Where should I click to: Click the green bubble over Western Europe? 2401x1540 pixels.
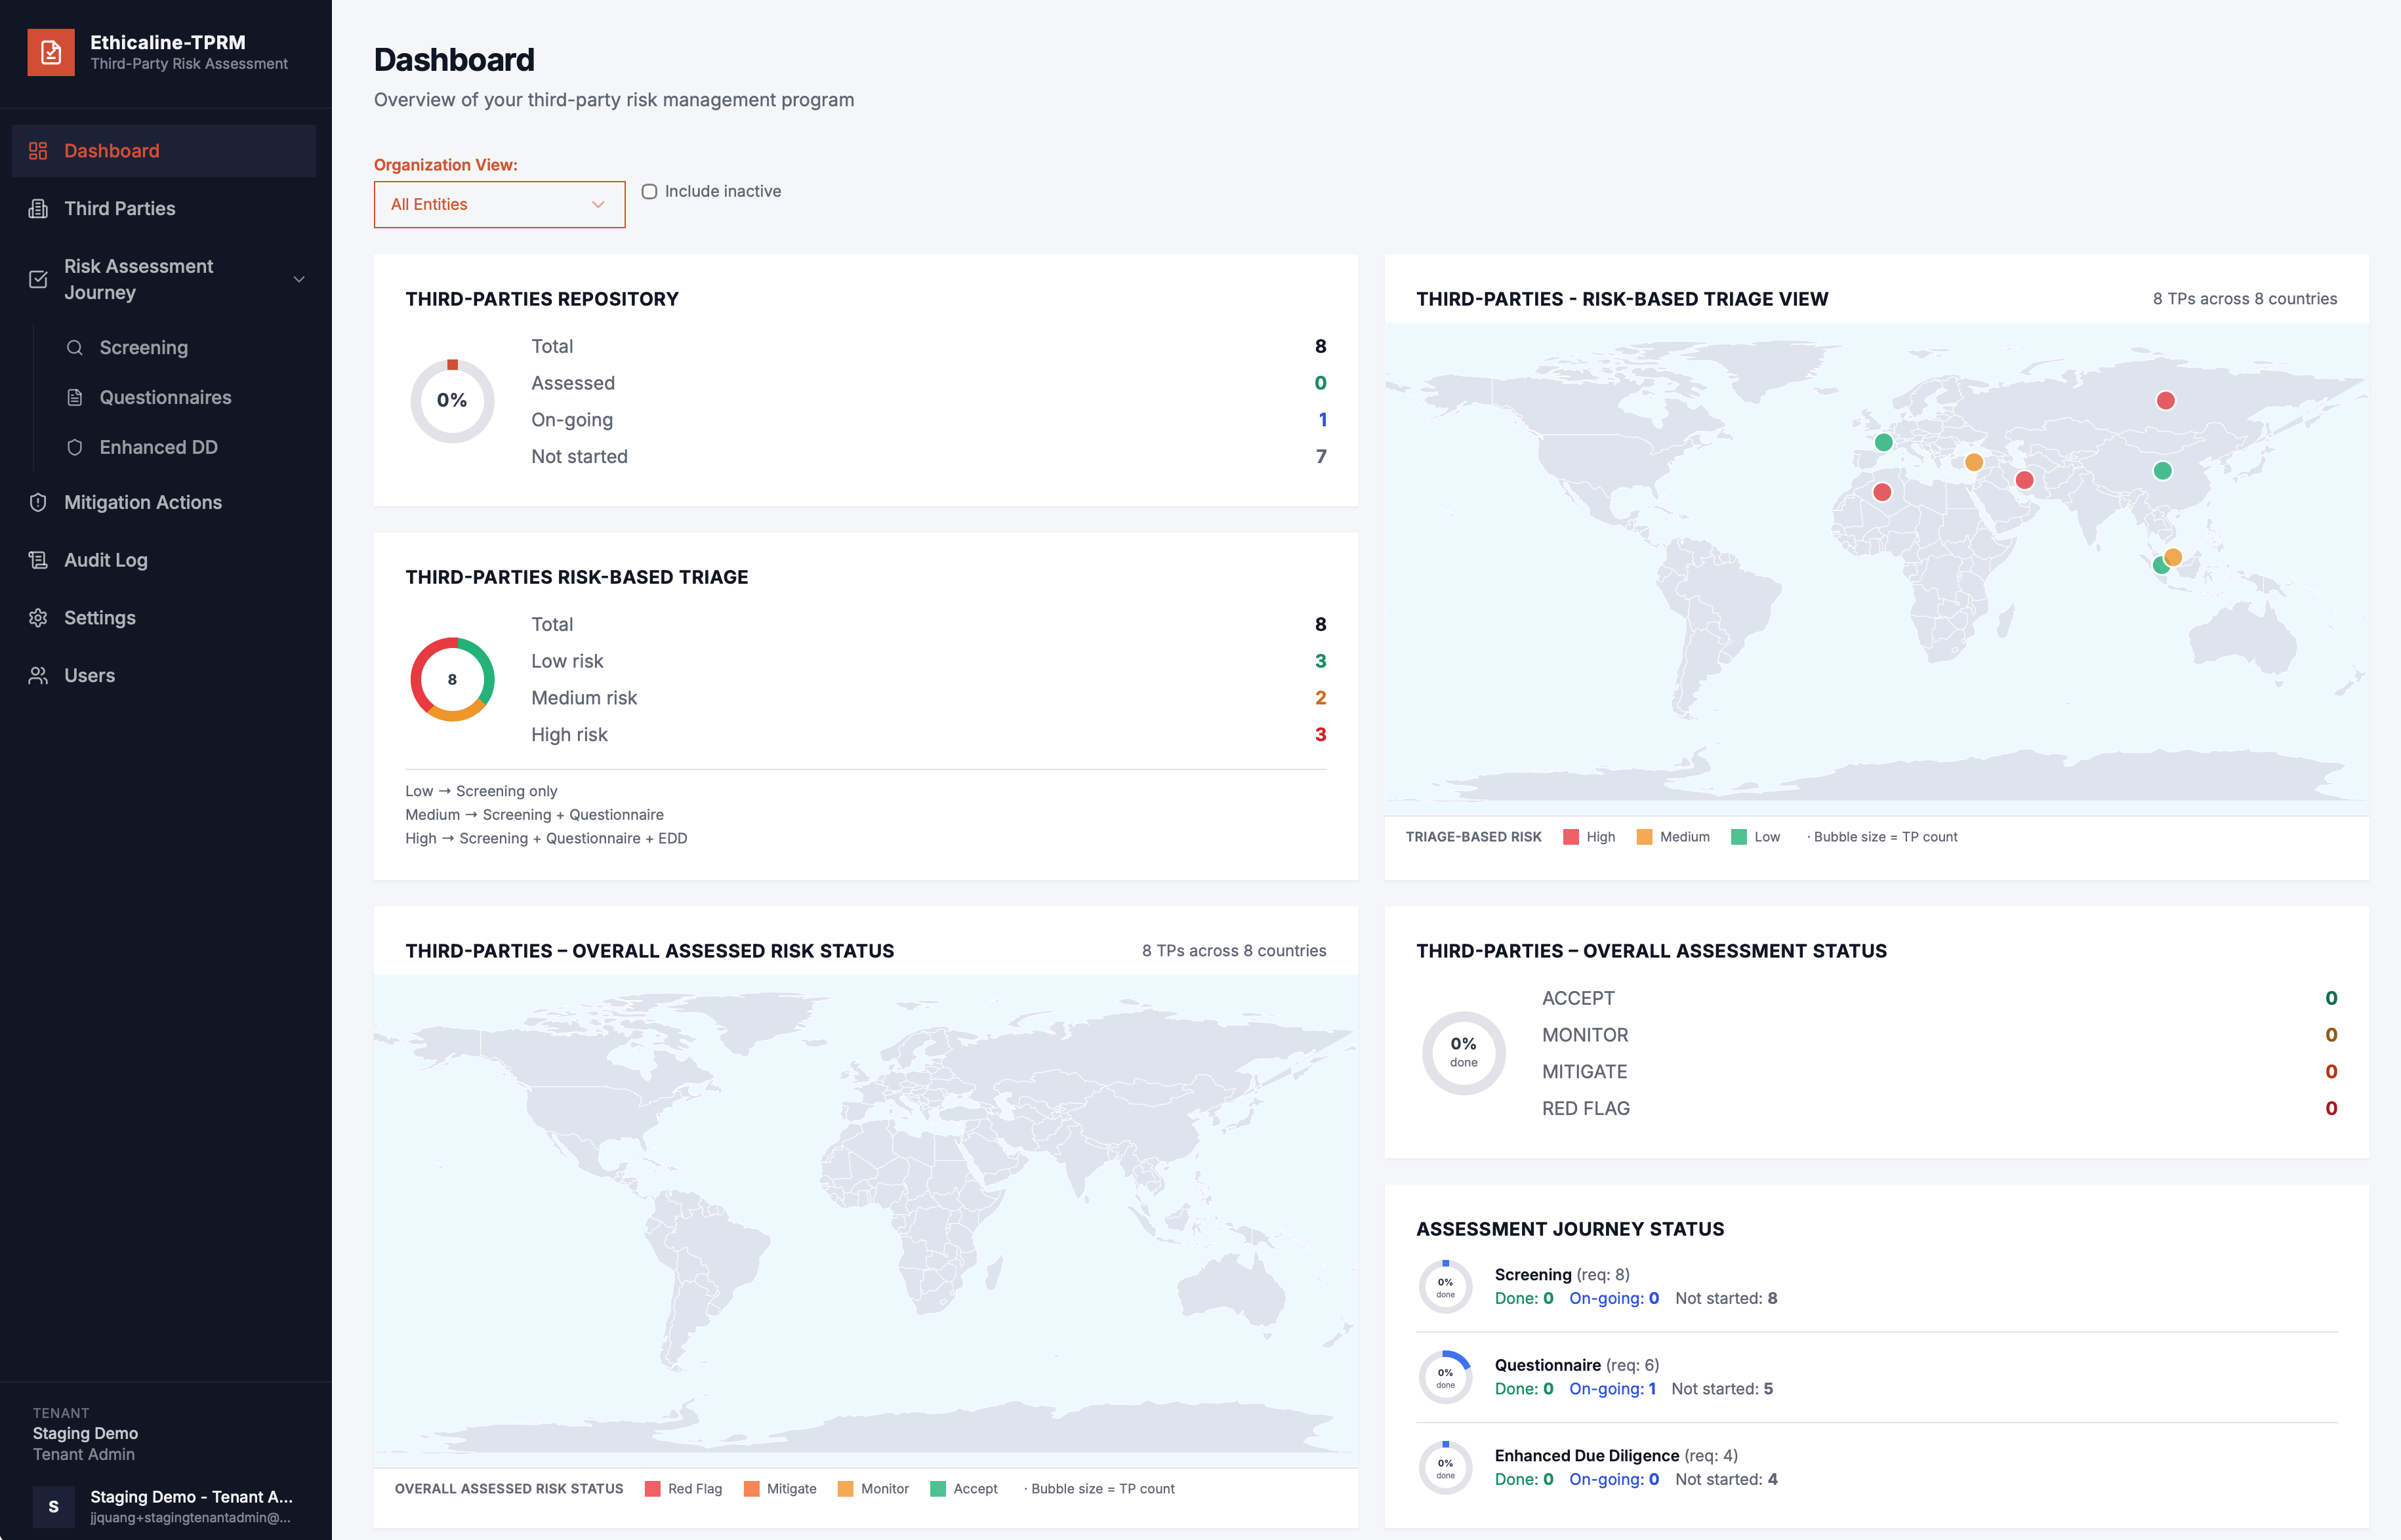tap(1883, 442)
